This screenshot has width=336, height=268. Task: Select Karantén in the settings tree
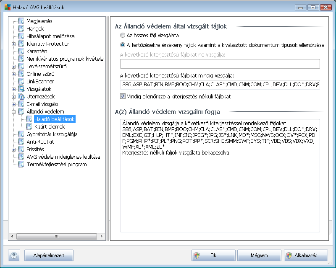(x=37, y=51)
